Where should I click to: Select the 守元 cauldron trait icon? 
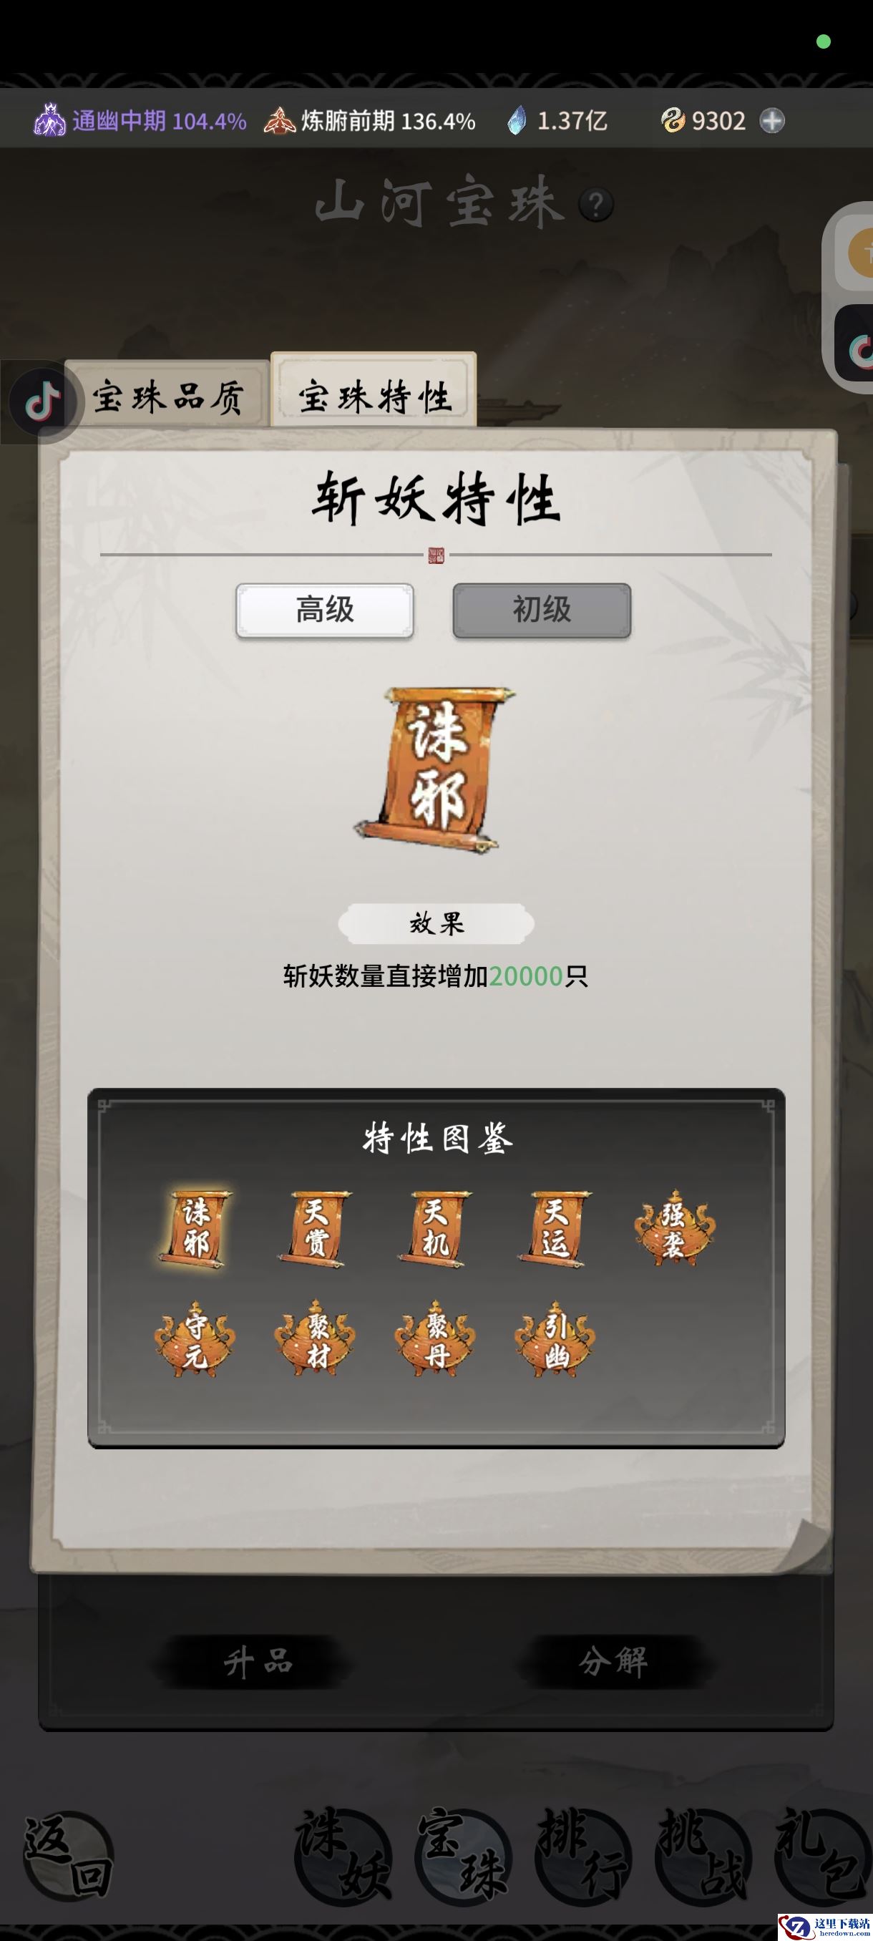tap(195, 1339)
